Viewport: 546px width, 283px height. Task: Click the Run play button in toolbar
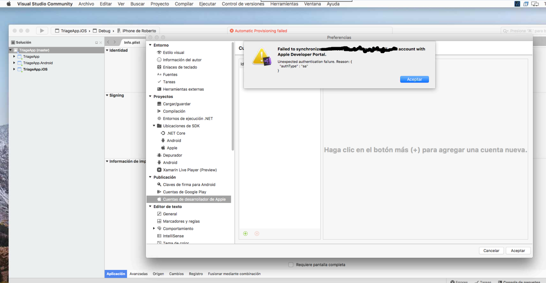(x=42, y=31)
